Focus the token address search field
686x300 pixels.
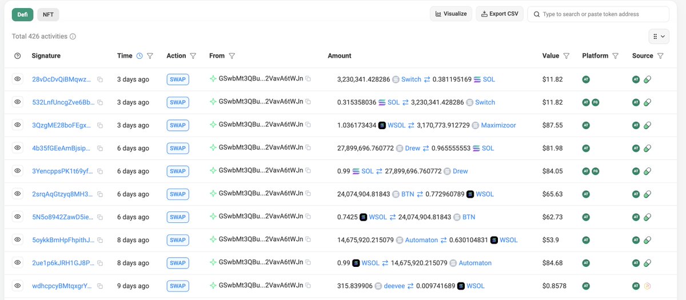click(x=598, y=14)
